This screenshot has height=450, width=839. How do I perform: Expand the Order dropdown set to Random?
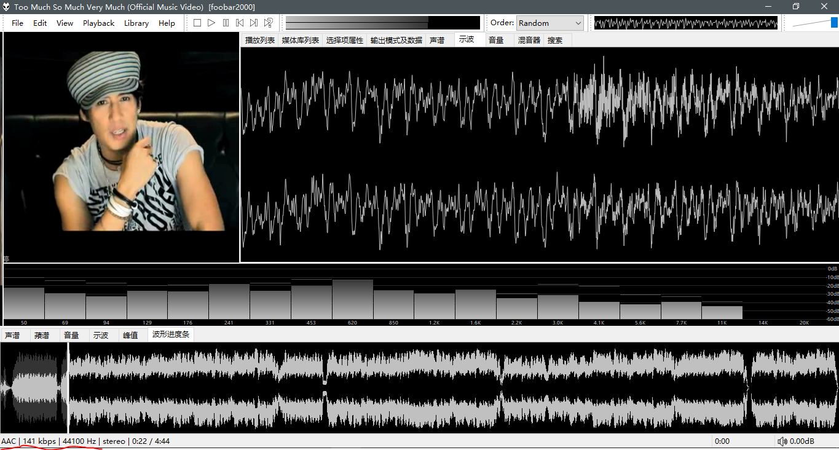coord(549,23)
